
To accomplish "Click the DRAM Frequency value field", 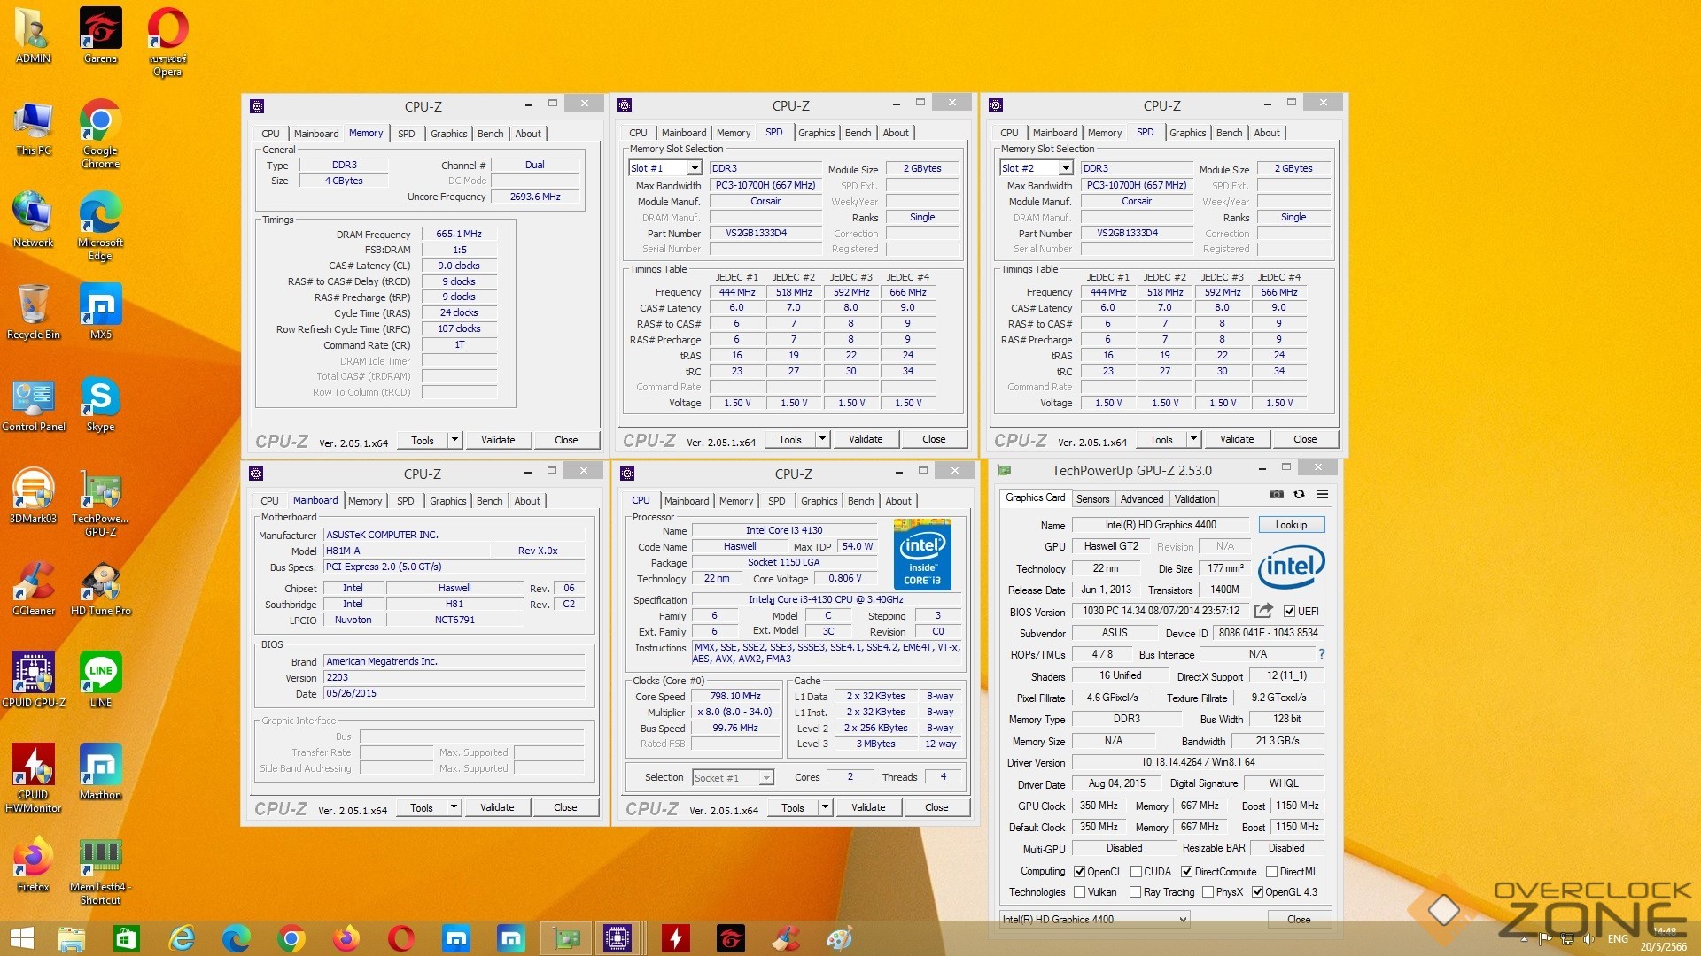I will [459, 235].
